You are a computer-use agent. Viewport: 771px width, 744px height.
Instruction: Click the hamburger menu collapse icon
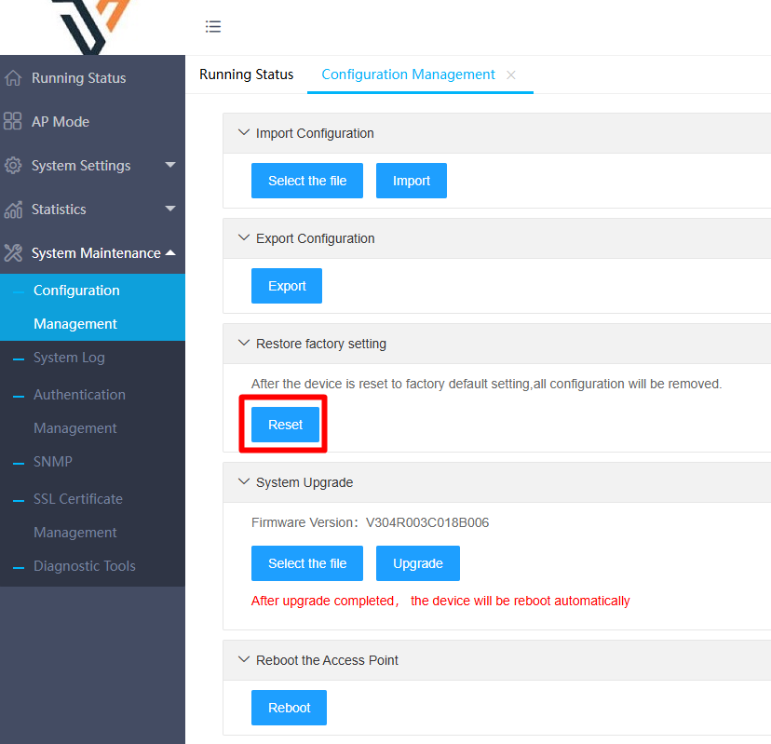point(213,27)
